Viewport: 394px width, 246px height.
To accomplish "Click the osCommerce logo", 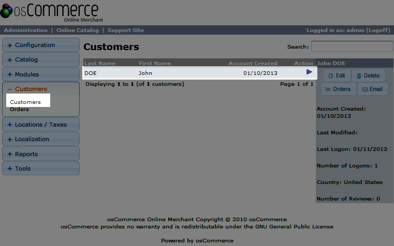I will tap(50, 12).
